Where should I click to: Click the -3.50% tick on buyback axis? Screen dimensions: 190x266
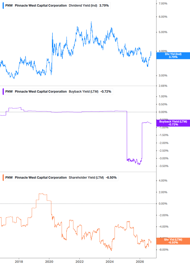coord(164,166)
